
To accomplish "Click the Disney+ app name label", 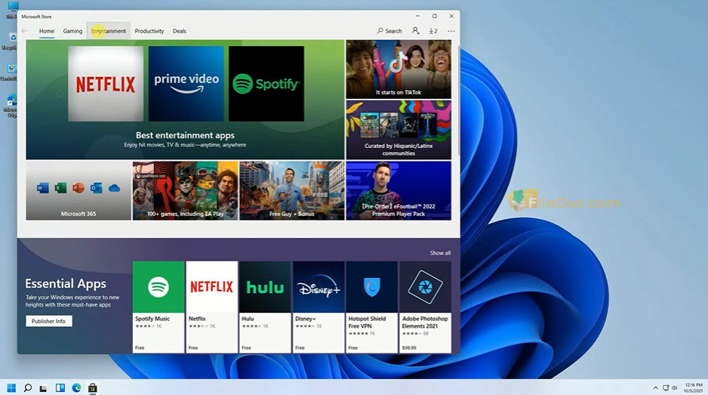I will click(306, 319).
